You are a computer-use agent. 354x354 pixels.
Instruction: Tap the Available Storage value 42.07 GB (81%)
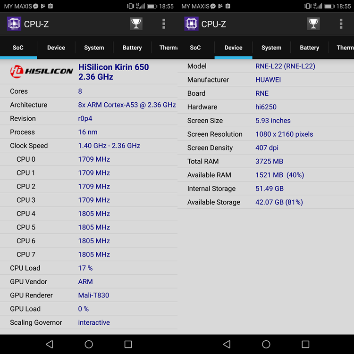tap(279, 202)
